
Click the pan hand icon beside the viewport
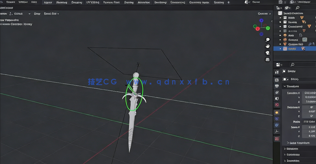click(267, 46)
